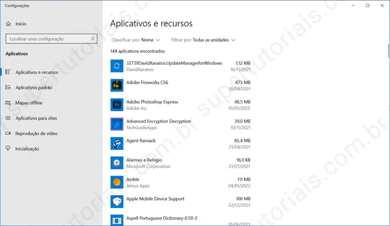The width and height of the screenshot is (390, 226).
Task: Select the Ambie app entry
Action: [x=181, y=182]
